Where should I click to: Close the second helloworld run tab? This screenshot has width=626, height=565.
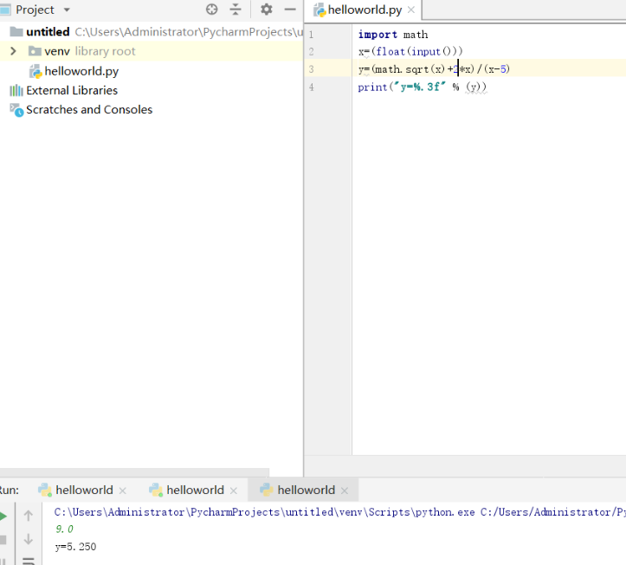[x=234, y=490]
